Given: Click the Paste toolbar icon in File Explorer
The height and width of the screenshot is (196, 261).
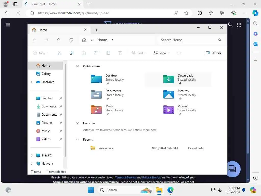Looking at the screenshot, I should pyautogui.click(x=84, y=53).
